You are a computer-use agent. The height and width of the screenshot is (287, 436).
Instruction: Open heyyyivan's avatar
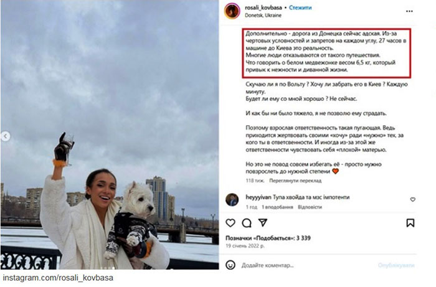click(x=232, y=200)
